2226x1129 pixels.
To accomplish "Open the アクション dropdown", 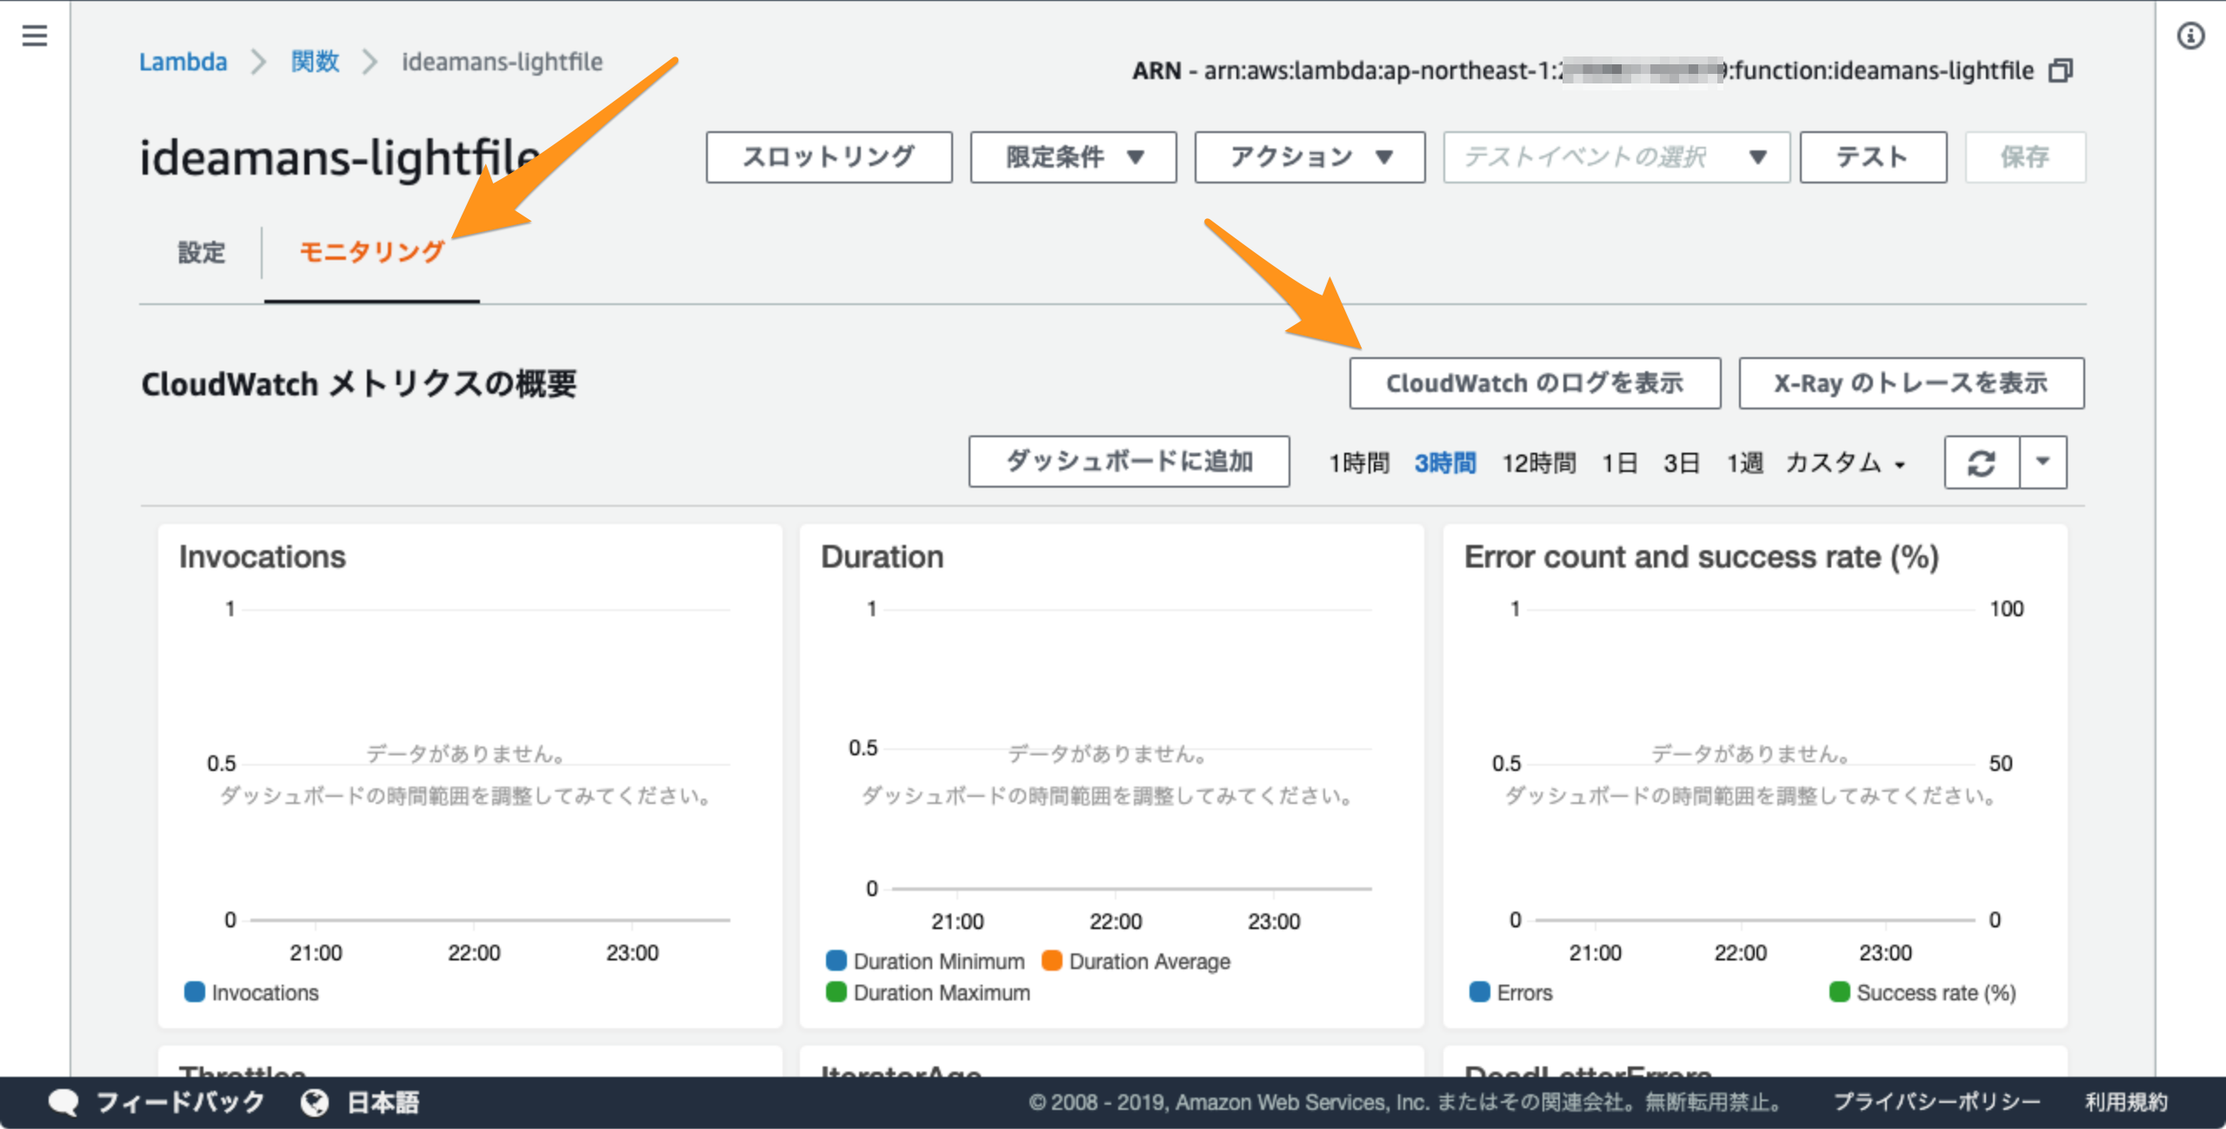I will pos(1310,157).
